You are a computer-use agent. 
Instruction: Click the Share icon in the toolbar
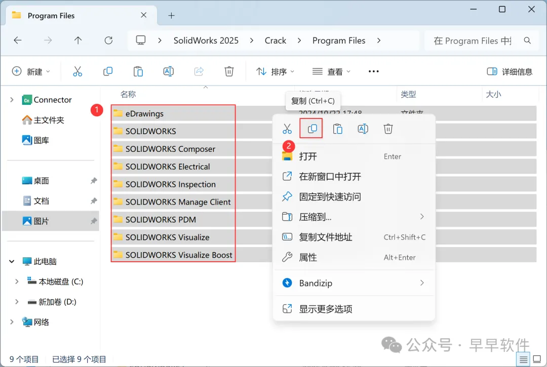[199, 71]
